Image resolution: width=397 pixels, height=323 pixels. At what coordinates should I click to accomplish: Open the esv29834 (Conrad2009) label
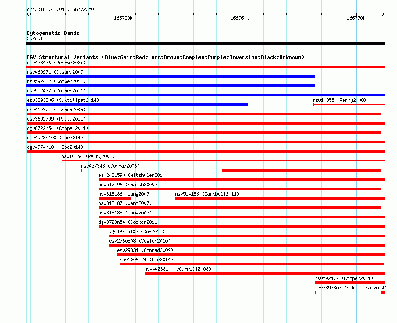point(145,250)
